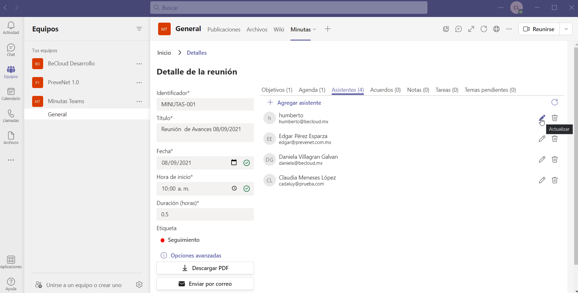Expand the Reunirse options dropdown
The width and height of the screenshot is (578, 293).
[x=566, y=29]
